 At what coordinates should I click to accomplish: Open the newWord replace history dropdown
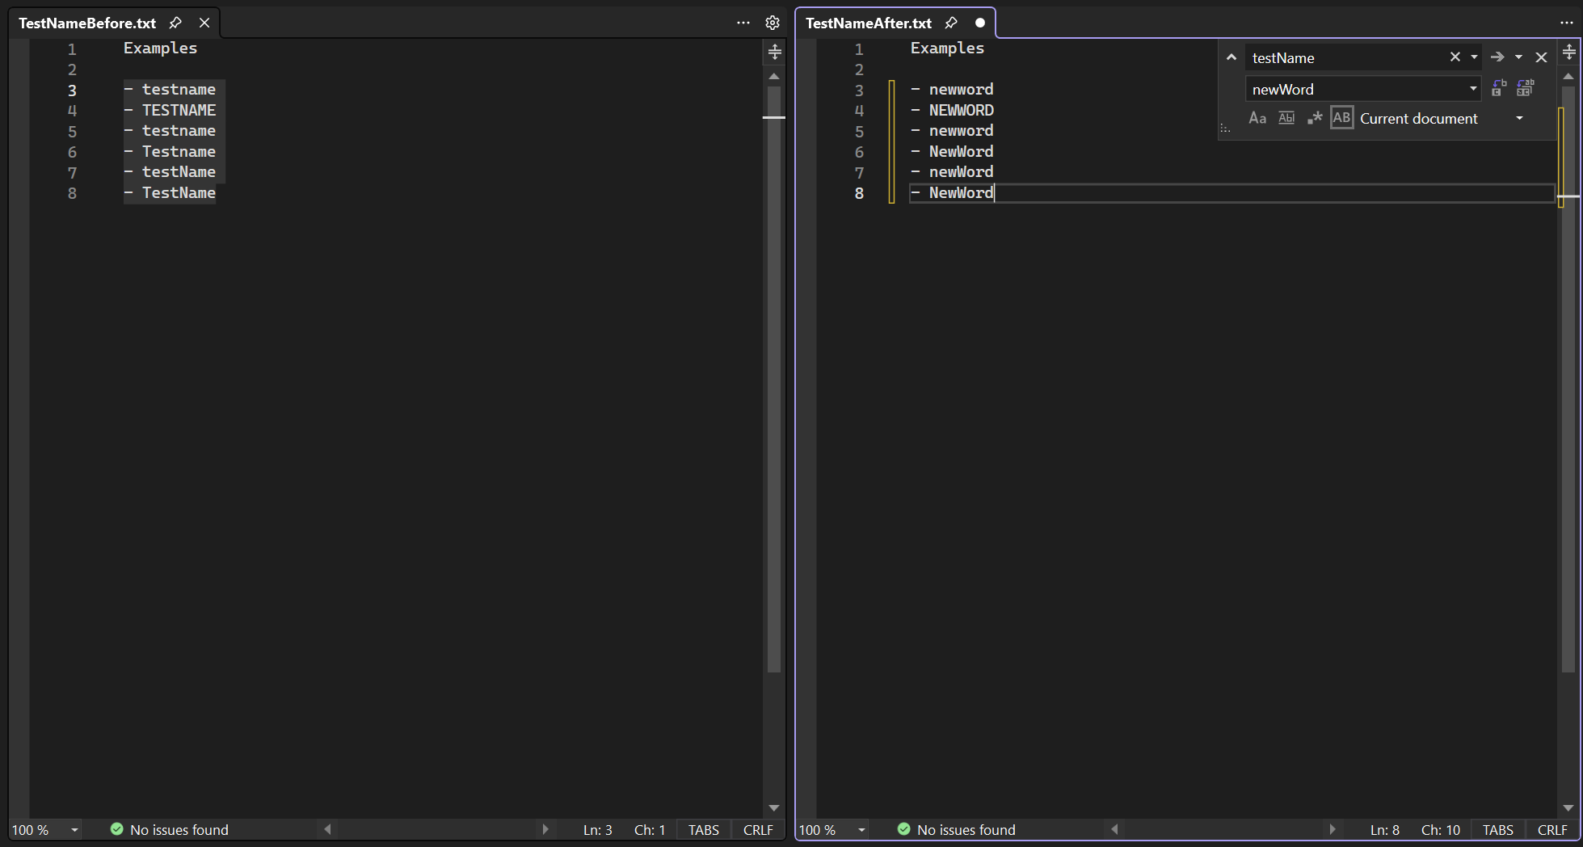coord(1473,89)
